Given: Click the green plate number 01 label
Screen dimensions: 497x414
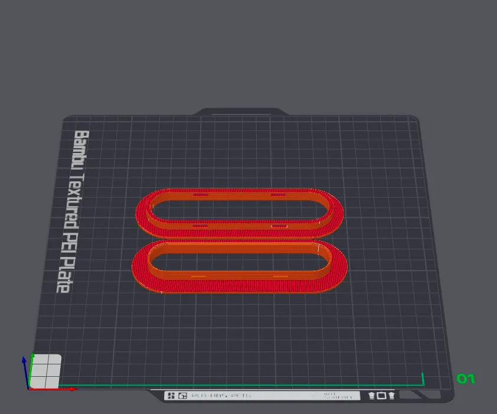Looking at the screenshot, I should pyautogui.click(x=467, y=377).
